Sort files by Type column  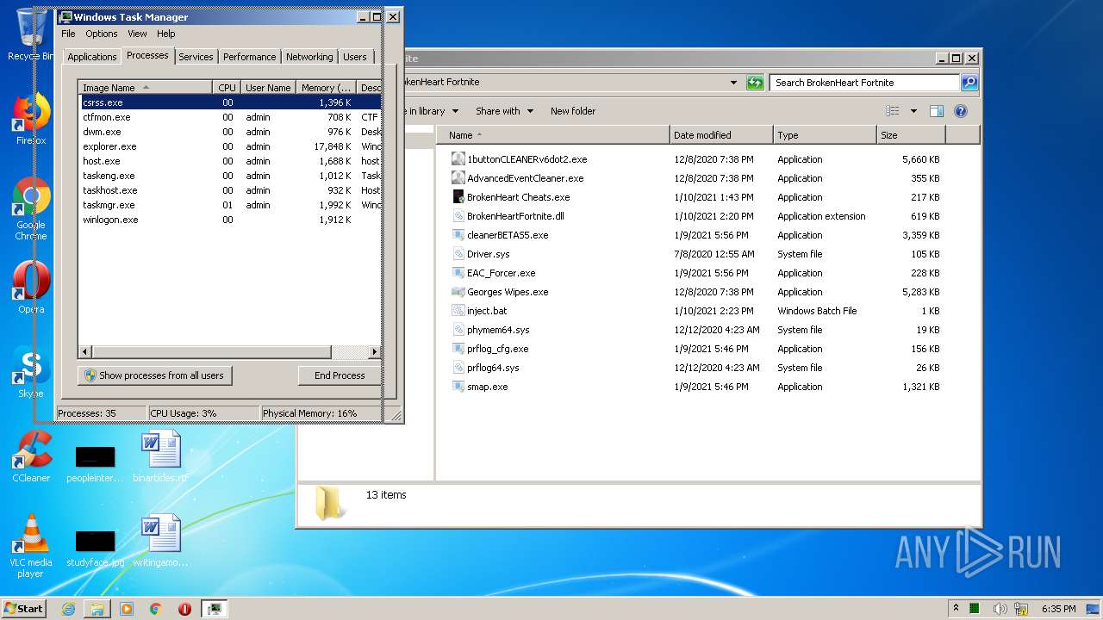coord(825,135)
